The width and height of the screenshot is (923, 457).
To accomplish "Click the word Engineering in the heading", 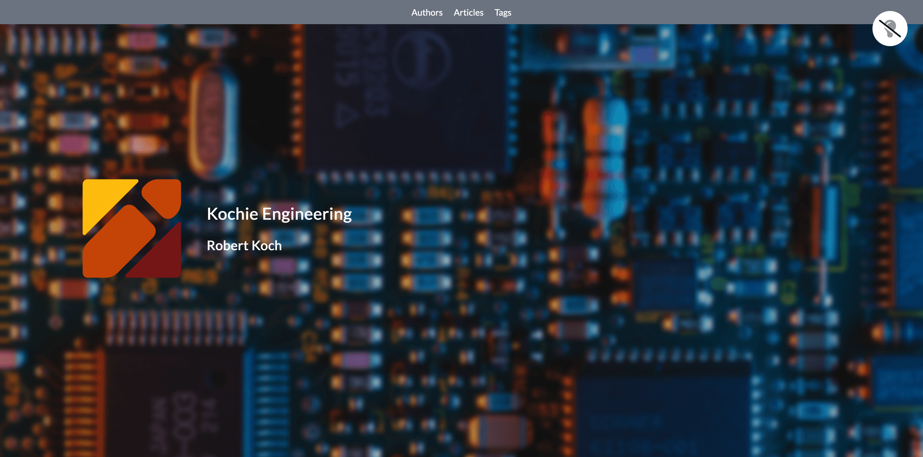I will tap(307, 215).
